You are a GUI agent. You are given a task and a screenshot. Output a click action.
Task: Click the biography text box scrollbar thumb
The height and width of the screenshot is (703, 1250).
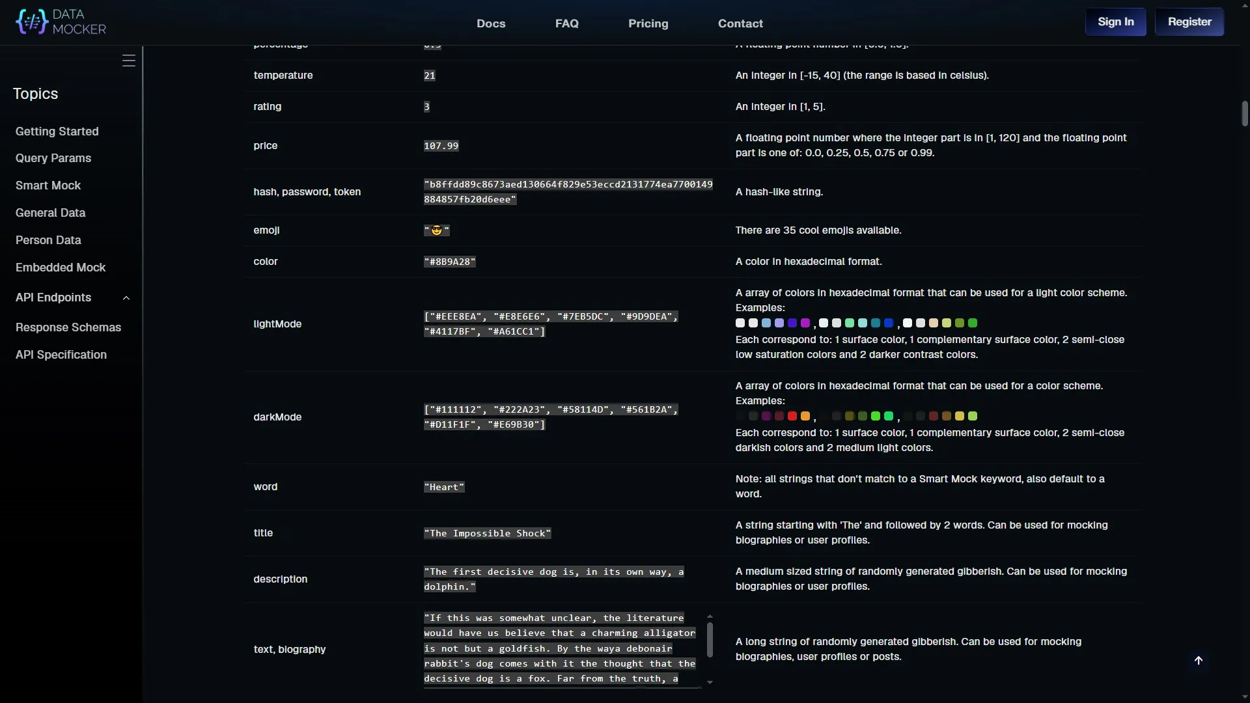coord(710,641)
